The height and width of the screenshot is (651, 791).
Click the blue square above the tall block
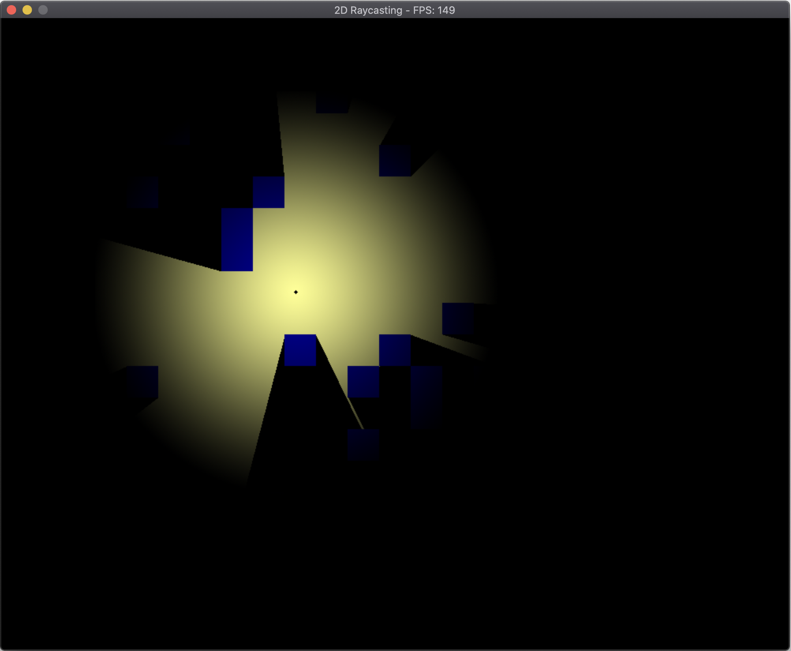268,192
